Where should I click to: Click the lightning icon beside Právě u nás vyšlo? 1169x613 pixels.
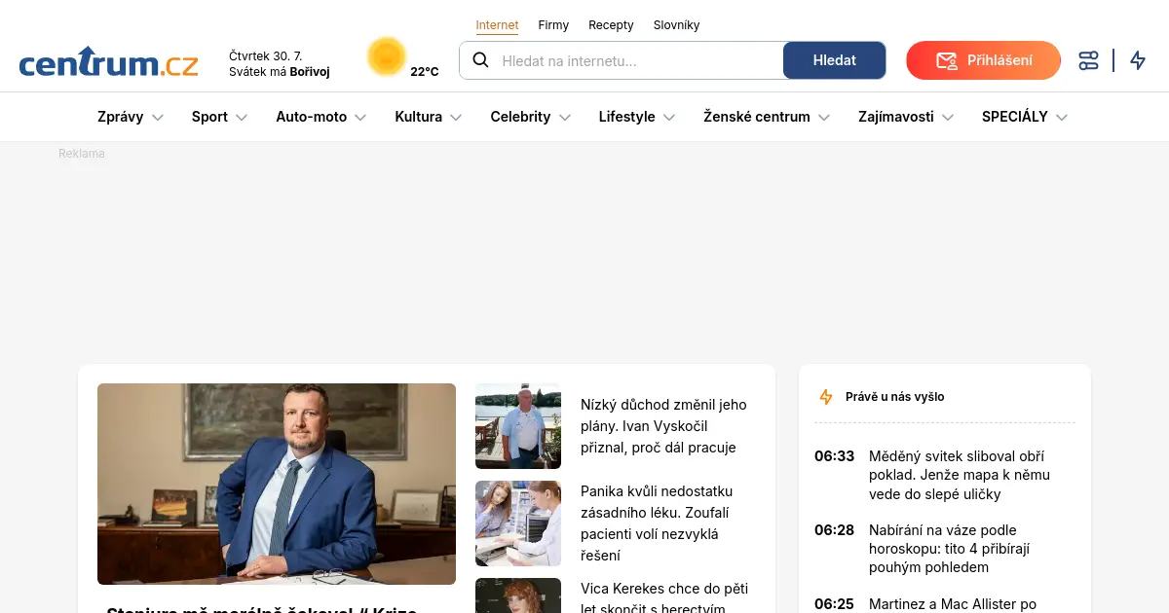(826, 397)
